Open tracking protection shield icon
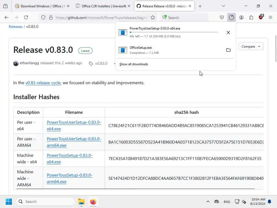 click(x=43, y=18)
